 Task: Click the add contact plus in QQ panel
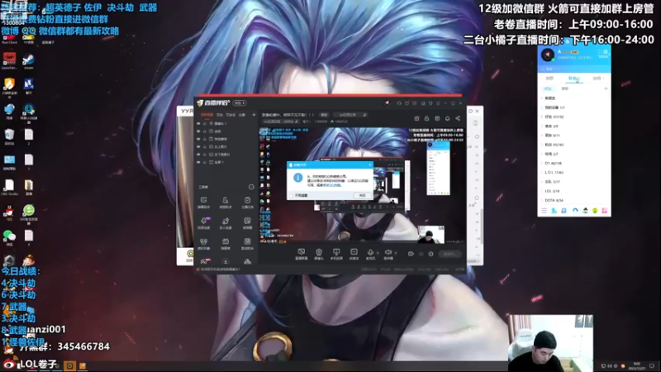(606, 88)
